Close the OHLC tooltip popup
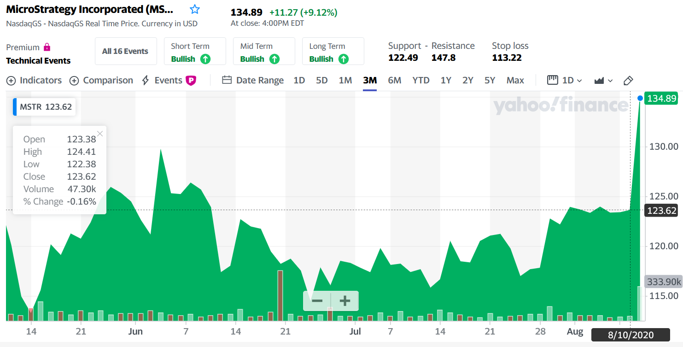683x347 pixels. click(x=100, y=134)
